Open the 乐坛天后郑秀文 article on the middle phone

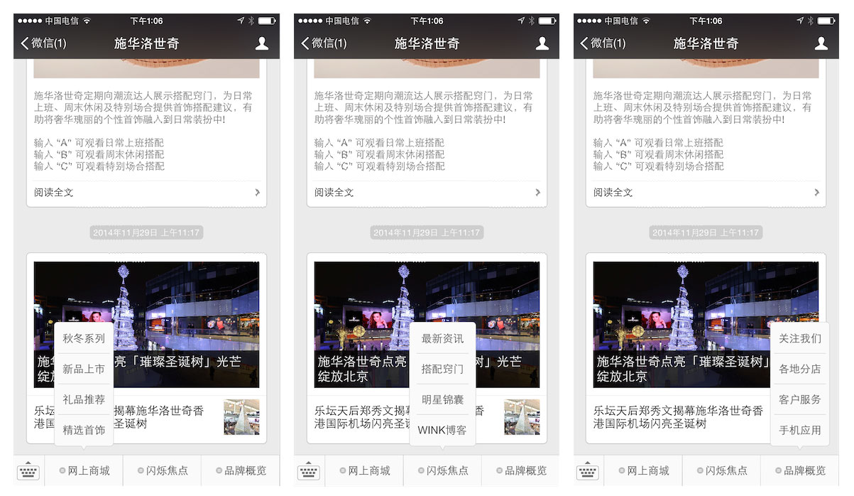click(x=427, y=417)
